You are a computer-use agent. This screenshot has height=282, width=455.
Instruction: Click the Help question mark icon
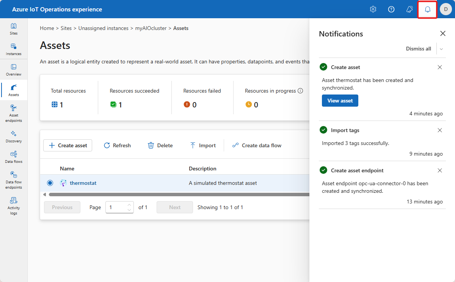[x=391, y=9]
